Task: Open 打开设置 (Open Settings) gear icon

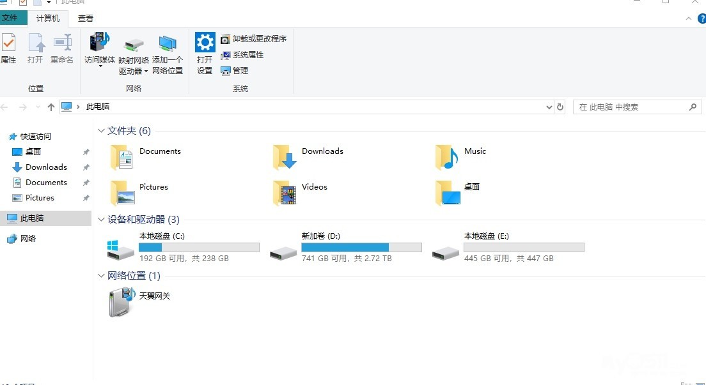Action: [x=205, y=43]
